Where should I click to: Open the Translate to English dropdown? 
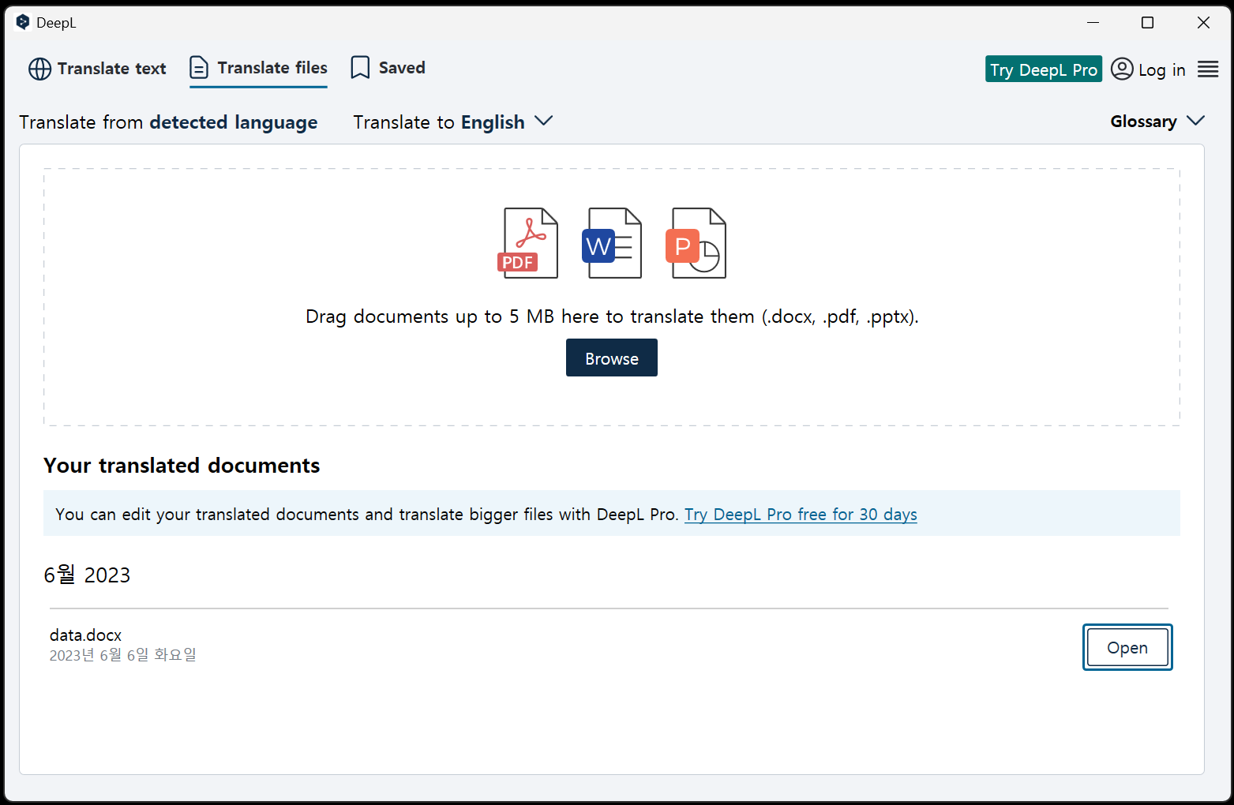(x=452, y=122)
